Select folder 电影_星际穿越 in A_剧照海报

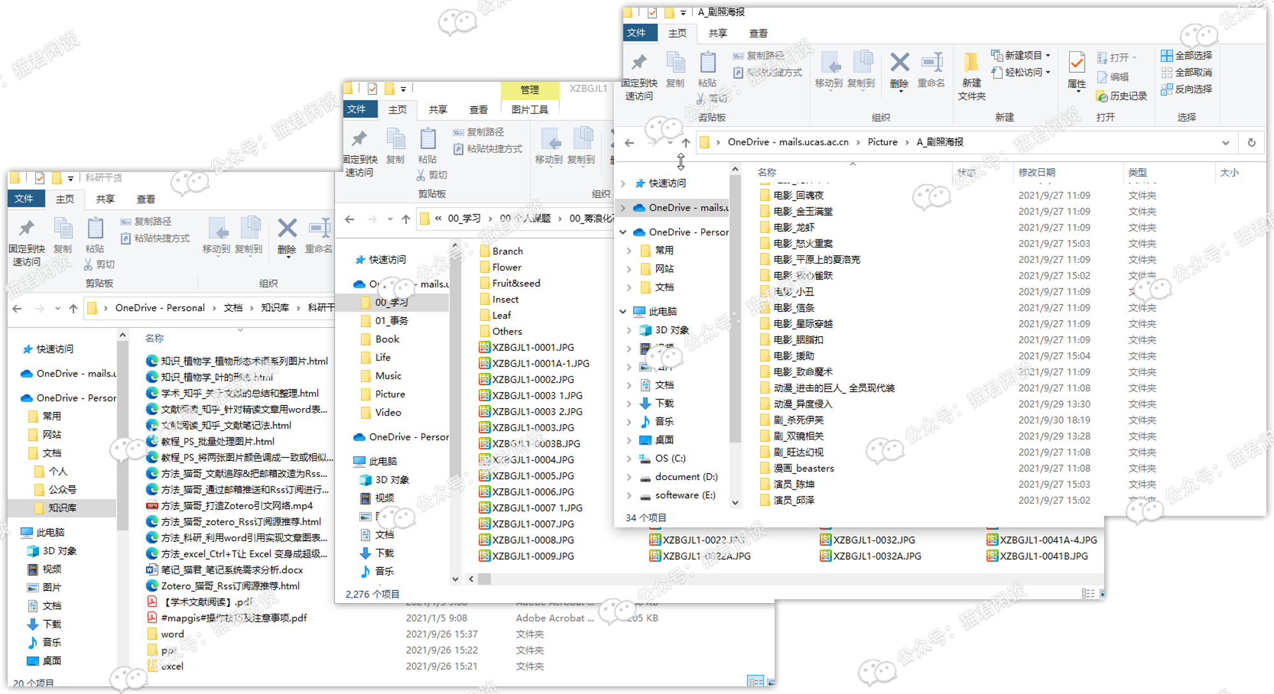click(x=796, y=323)
